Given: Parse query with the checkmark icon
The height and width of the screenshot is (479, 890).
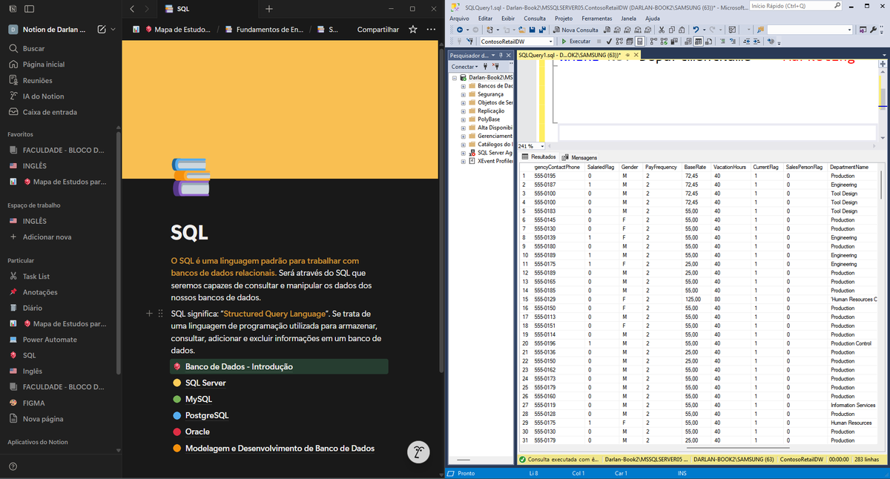Looking at the screenshot, I should coord(609,41).
